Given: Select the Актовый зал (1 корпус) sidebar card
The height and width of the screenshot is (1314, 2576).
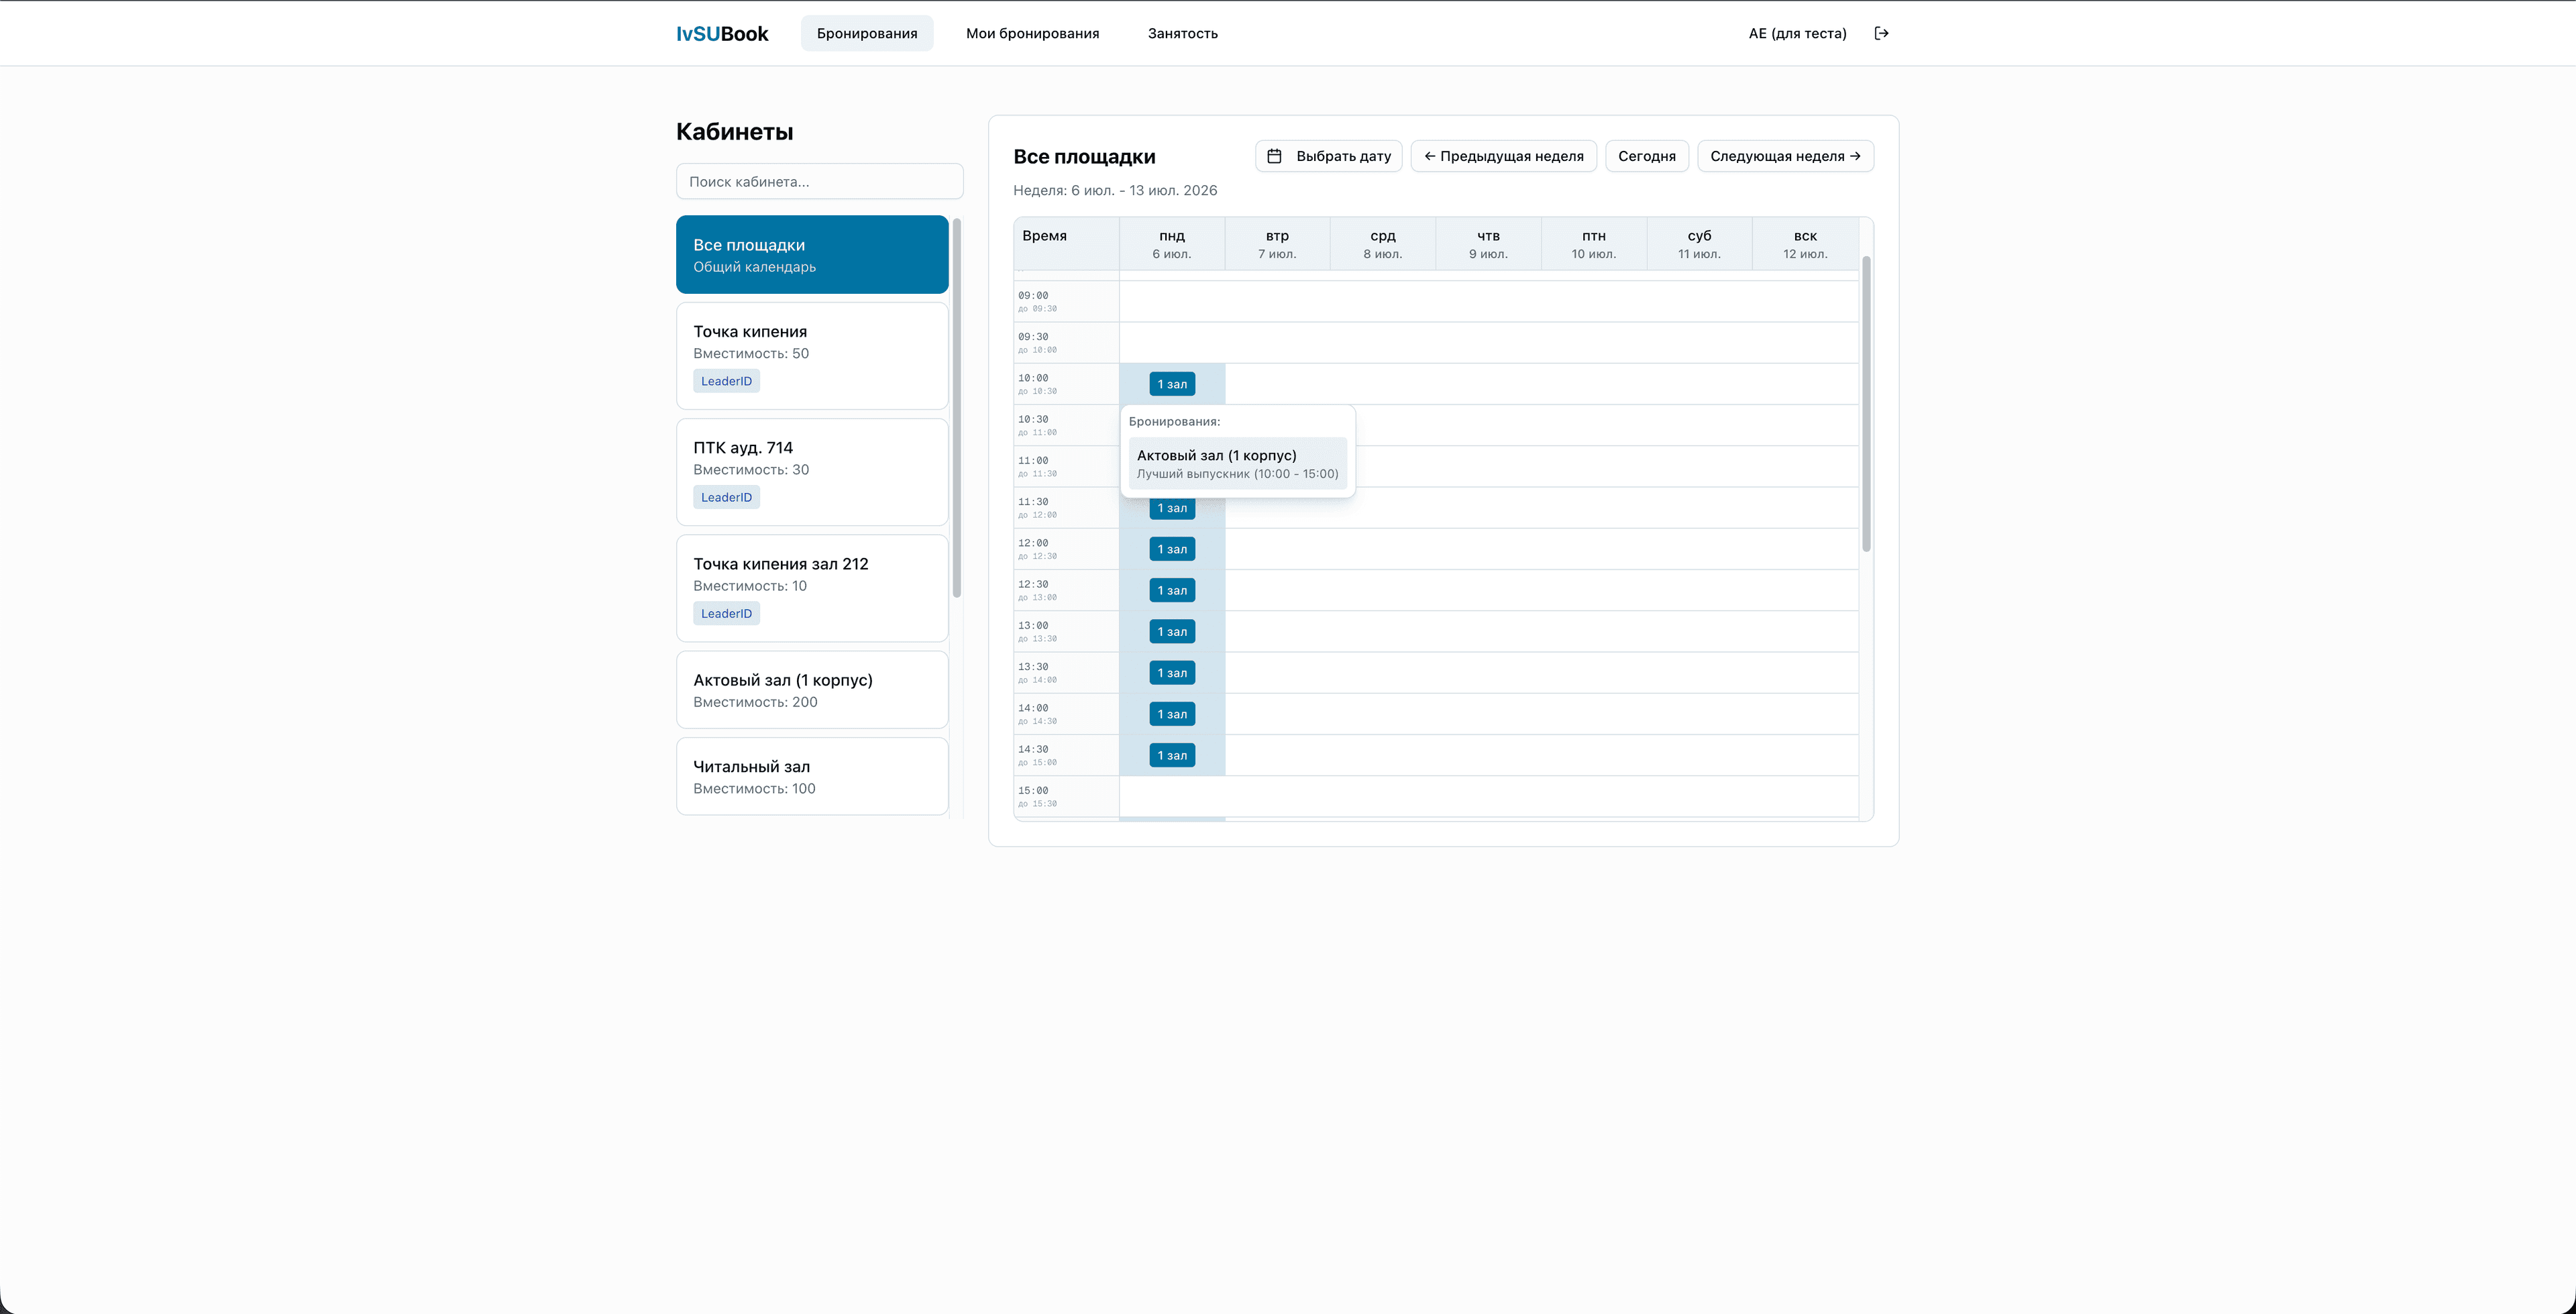Looking at the screenshot, I should coord(812,690).
